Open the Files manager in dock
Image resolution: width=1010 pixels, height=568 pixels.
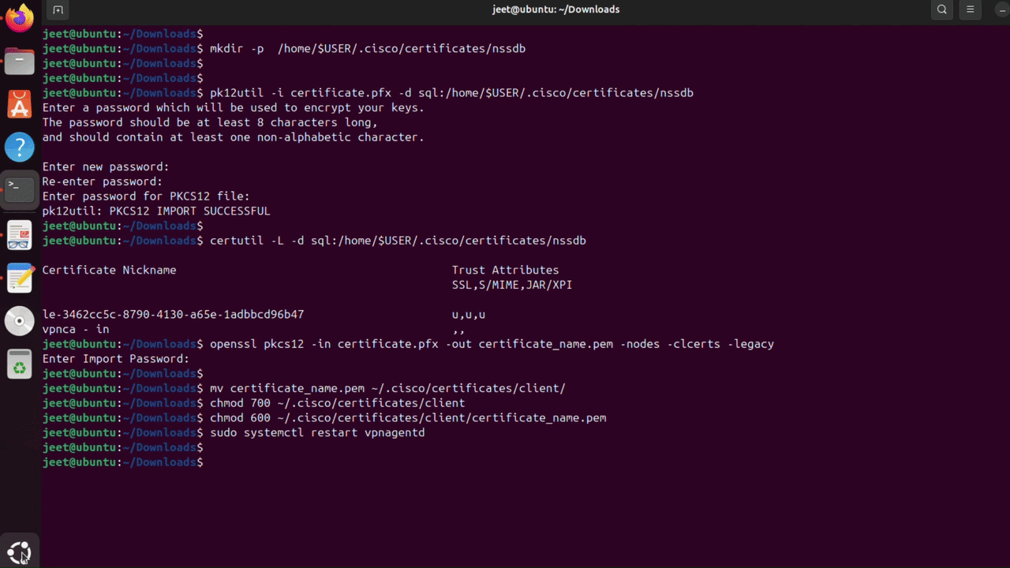pyautogui.click(x=20, y=62)
